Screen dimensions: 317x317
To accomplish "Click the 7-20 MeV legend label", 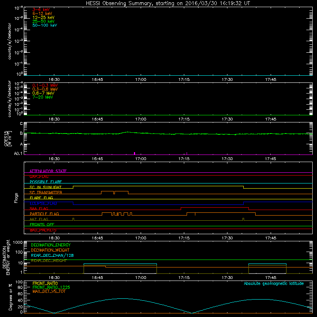I will click(x=42, y=97).
